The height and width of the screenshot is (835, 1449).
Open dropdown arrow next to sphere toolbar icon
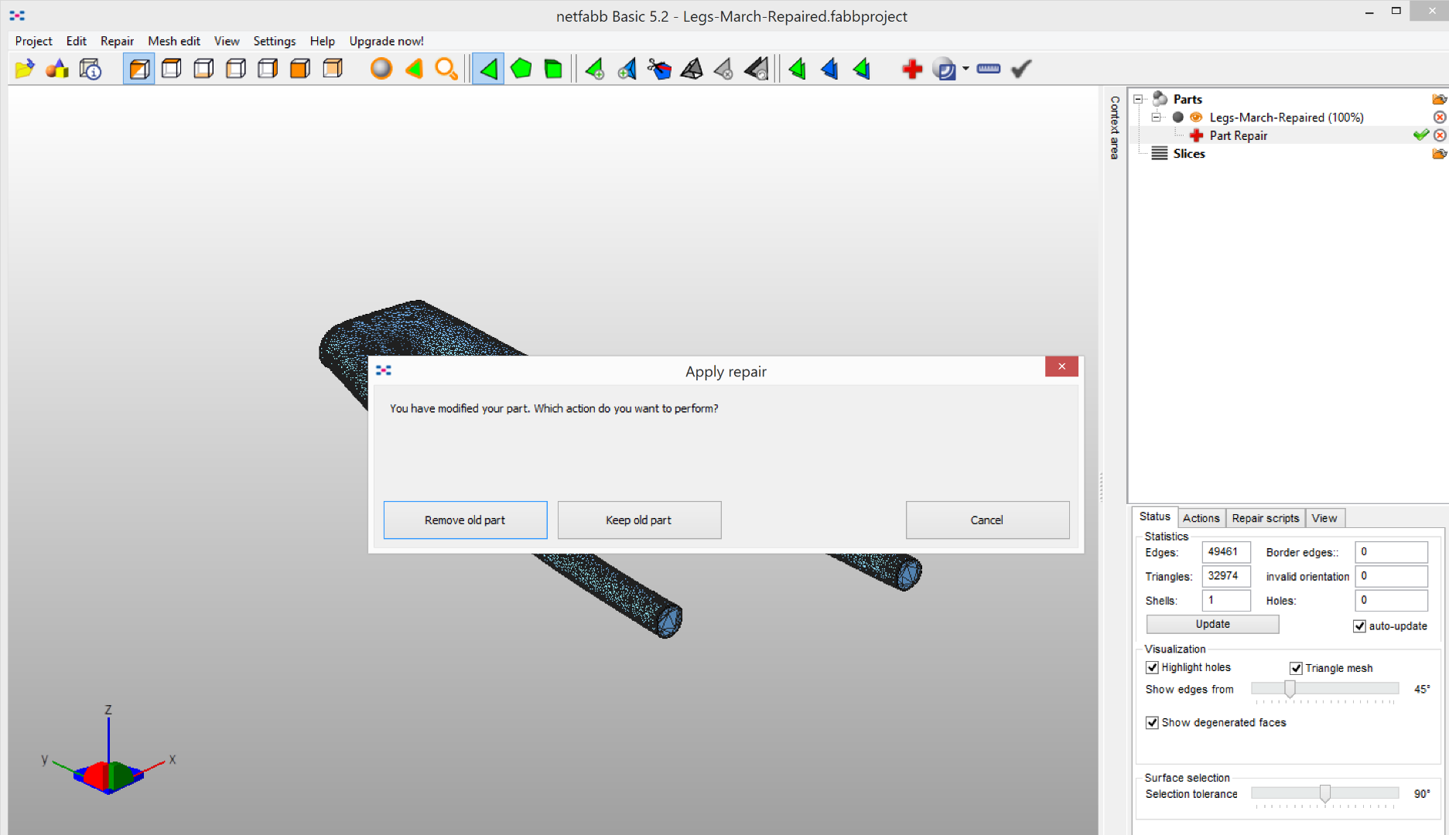[x=965, y=69]
